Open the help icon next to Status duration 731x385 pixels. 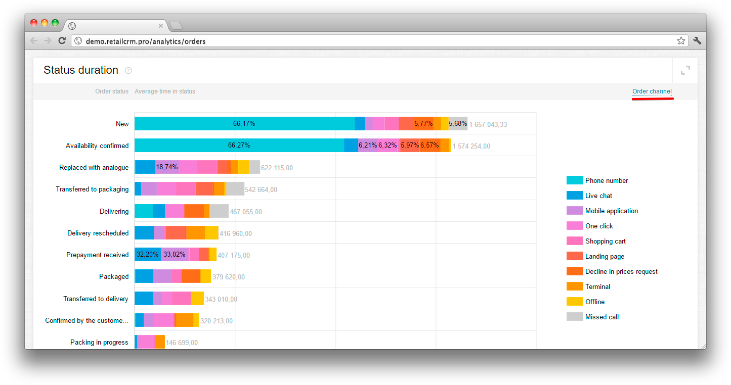coord(128,71)
